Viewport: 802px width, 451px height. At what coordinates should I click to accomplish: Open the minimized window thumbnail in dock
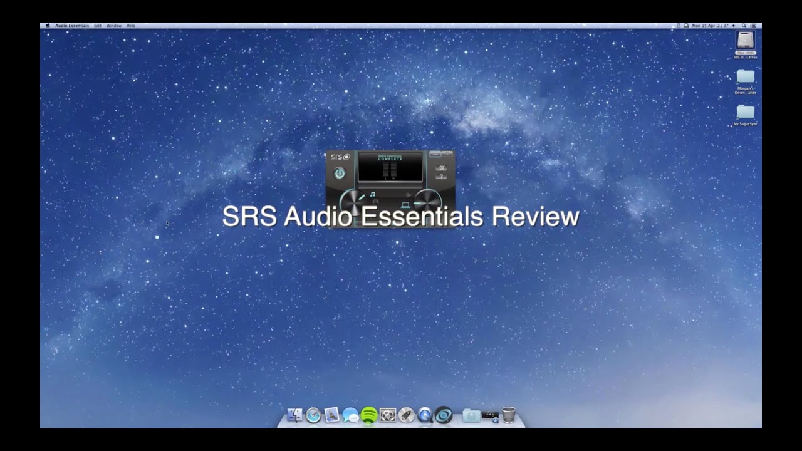[x=491, y=415]
